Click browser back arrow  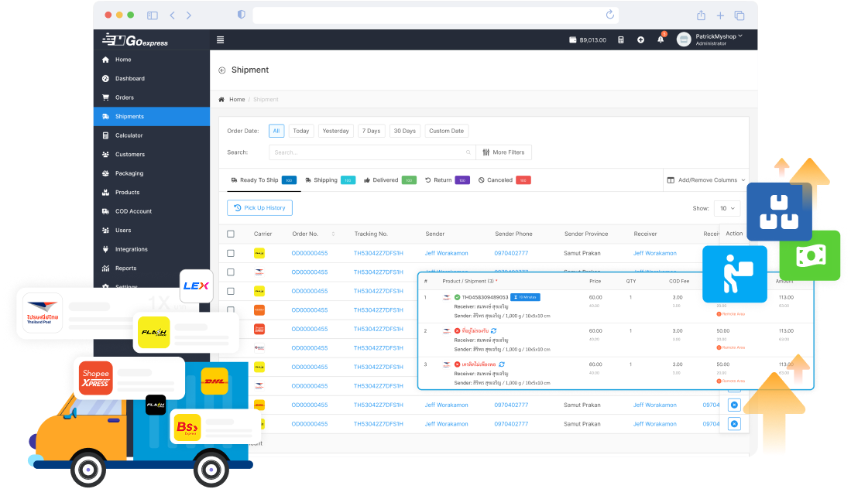click(x=172, y=15)
